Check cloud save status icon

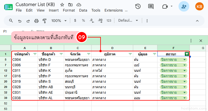click(79, 5)
